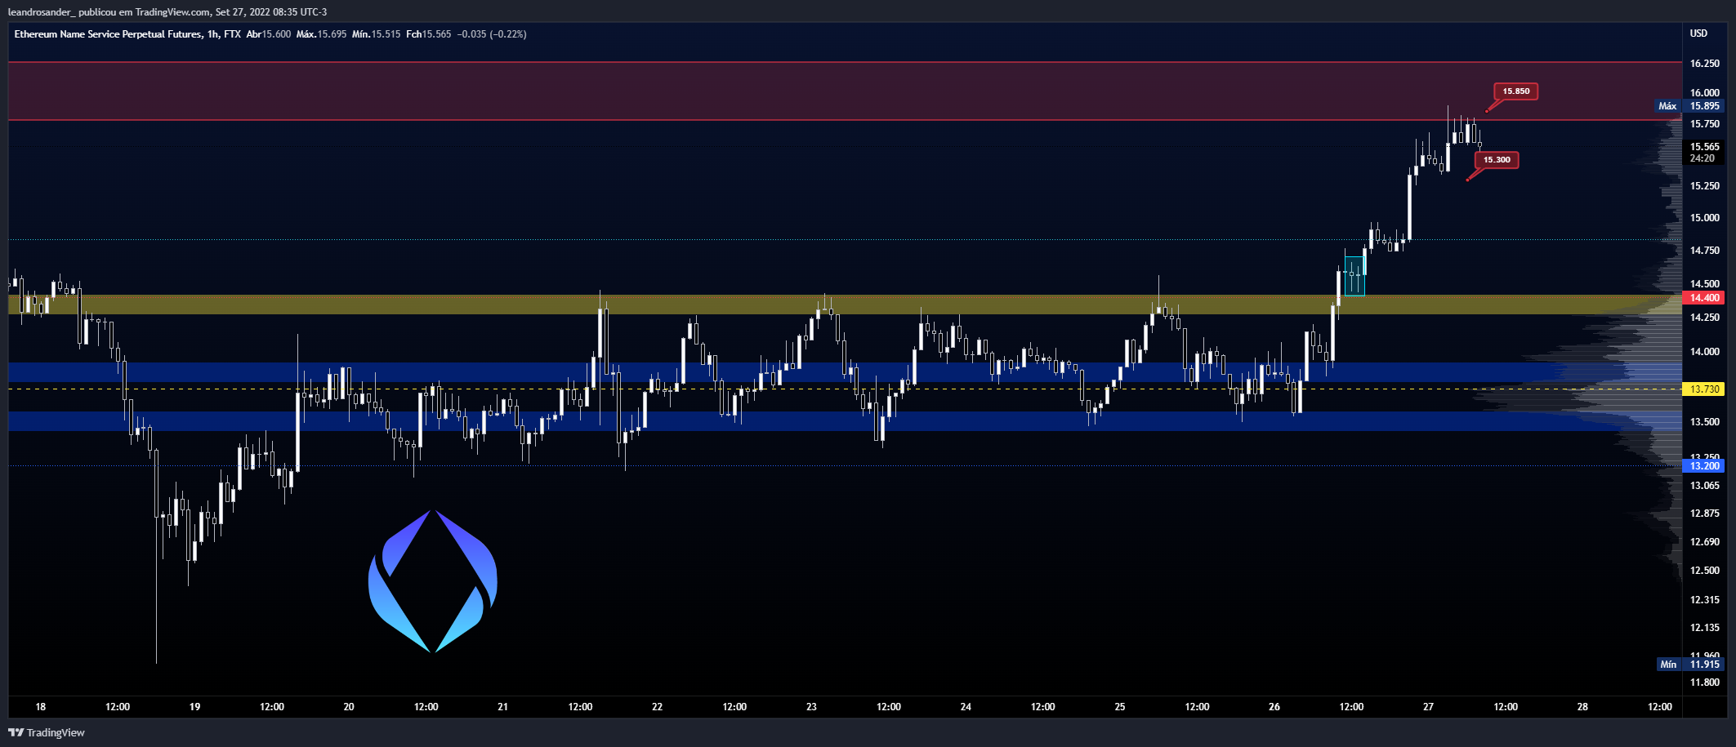Click the Ethereum Name Service Perpetual Futures title
The image size is (1736, 747).
point(108,34)
